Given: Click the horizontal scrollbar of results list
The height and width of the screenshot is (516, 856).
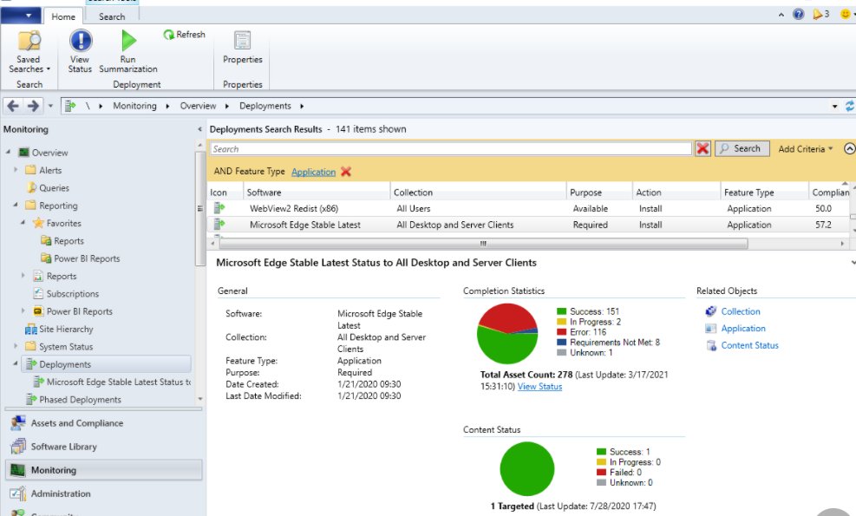Looking at the screenshot, I should (x=483, y=244).
